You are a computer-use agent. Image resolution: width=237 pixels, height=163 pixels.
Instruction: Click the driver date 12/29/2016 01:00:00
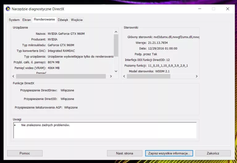(163, 48)
